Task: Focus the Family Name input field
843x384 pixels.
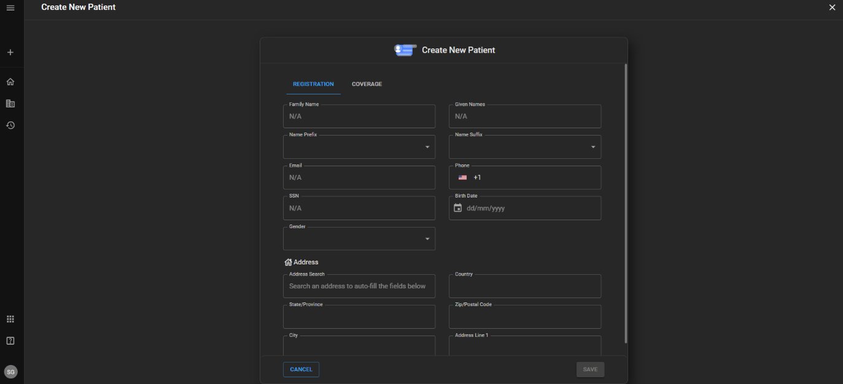Action: coord(359,117)
